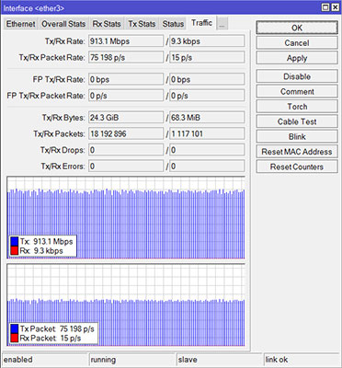The height and width of the screenshot is (368, 342).
Task: Click the 'Rx Packet: 15 p/s' legend text
Action: coord(51,339)
